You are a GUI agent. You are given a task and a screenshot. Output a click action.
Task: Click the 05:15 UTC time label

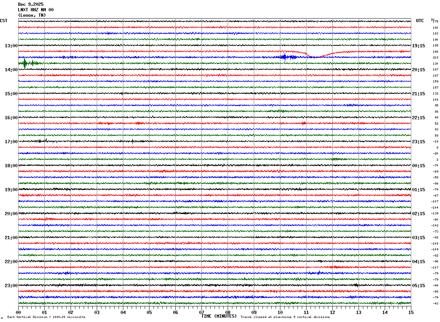tap(419, 286)
